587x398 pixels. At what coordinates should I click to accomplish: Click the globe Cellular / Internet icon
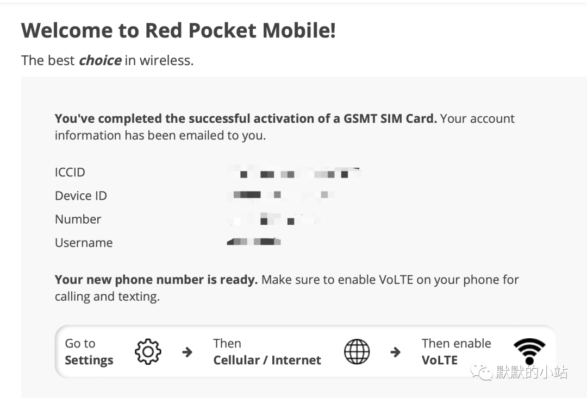(357, 352)
